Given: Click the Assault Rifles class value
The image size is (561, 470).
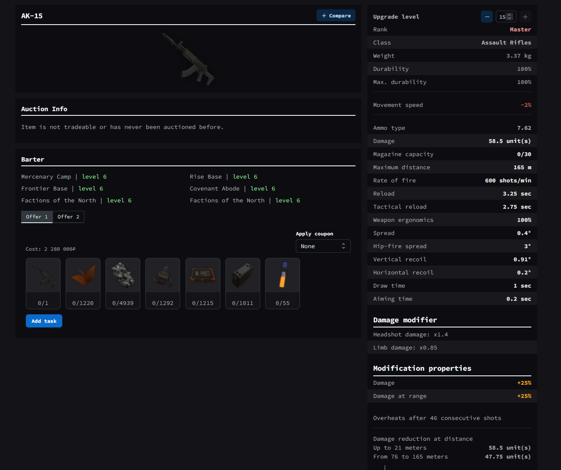Looking at the screenshot, I should coord(506,43).
